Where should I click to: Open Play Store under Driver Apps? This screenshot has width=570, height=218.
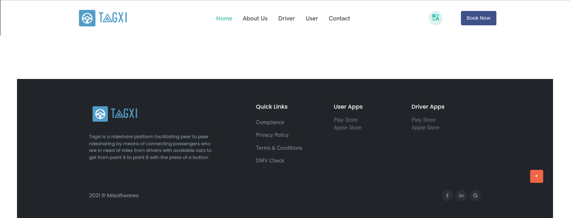click(423, 120)
